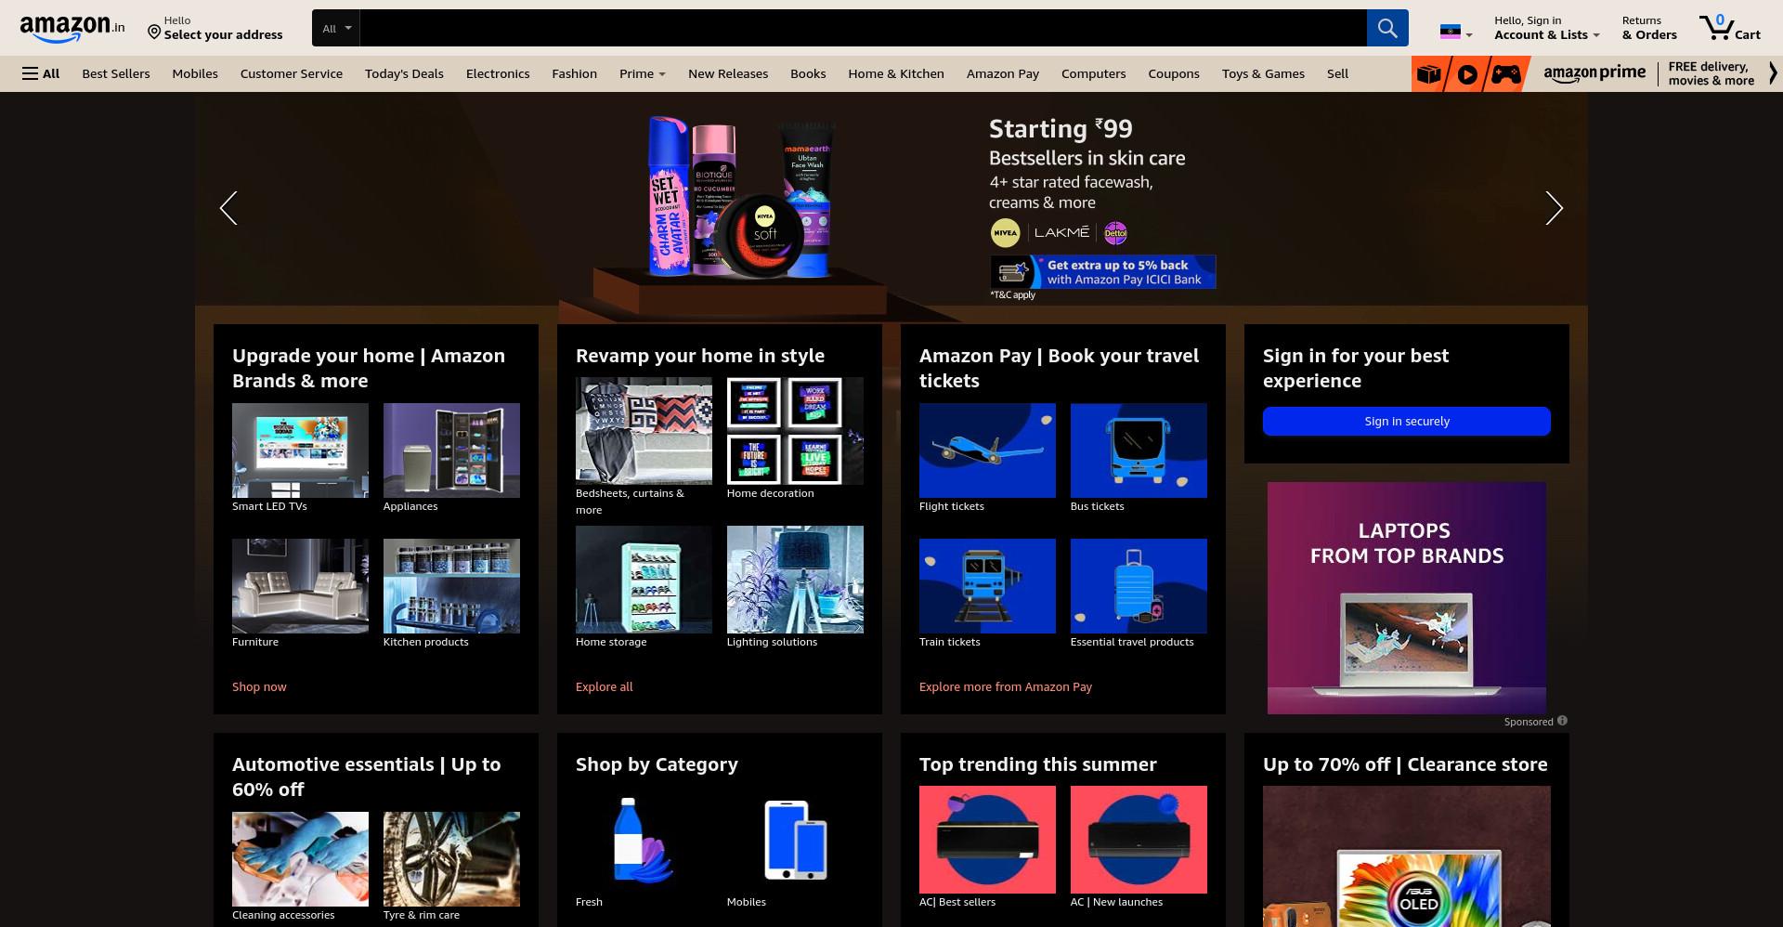Open AC Best sellers thumbnail
This screenshot has height=927, width=1783.
click(x=987, y=840)
